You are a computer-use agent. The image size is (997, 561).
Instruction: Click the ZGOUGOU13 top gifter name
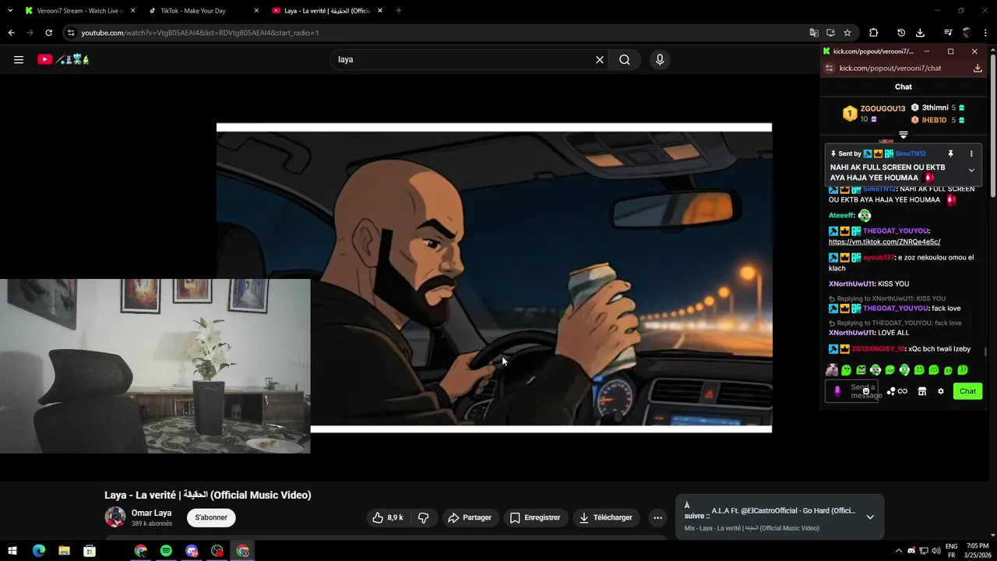click(x=883, y=108)
